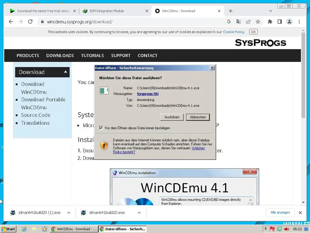Expand options for idman641build20 (1).exe
The image size is (310, 233).
[x=69, y=213]
